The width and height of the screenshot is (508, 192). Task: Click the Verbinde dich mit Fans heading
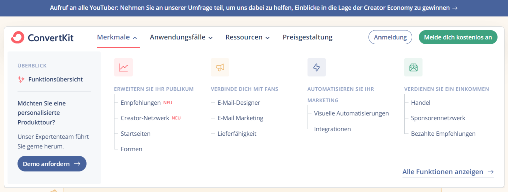[x=244, y=89]
